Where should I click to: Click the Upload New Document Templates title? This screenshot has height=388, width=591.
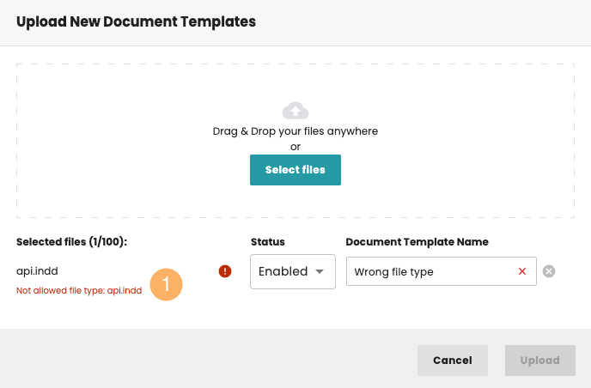tap(136, 22)
